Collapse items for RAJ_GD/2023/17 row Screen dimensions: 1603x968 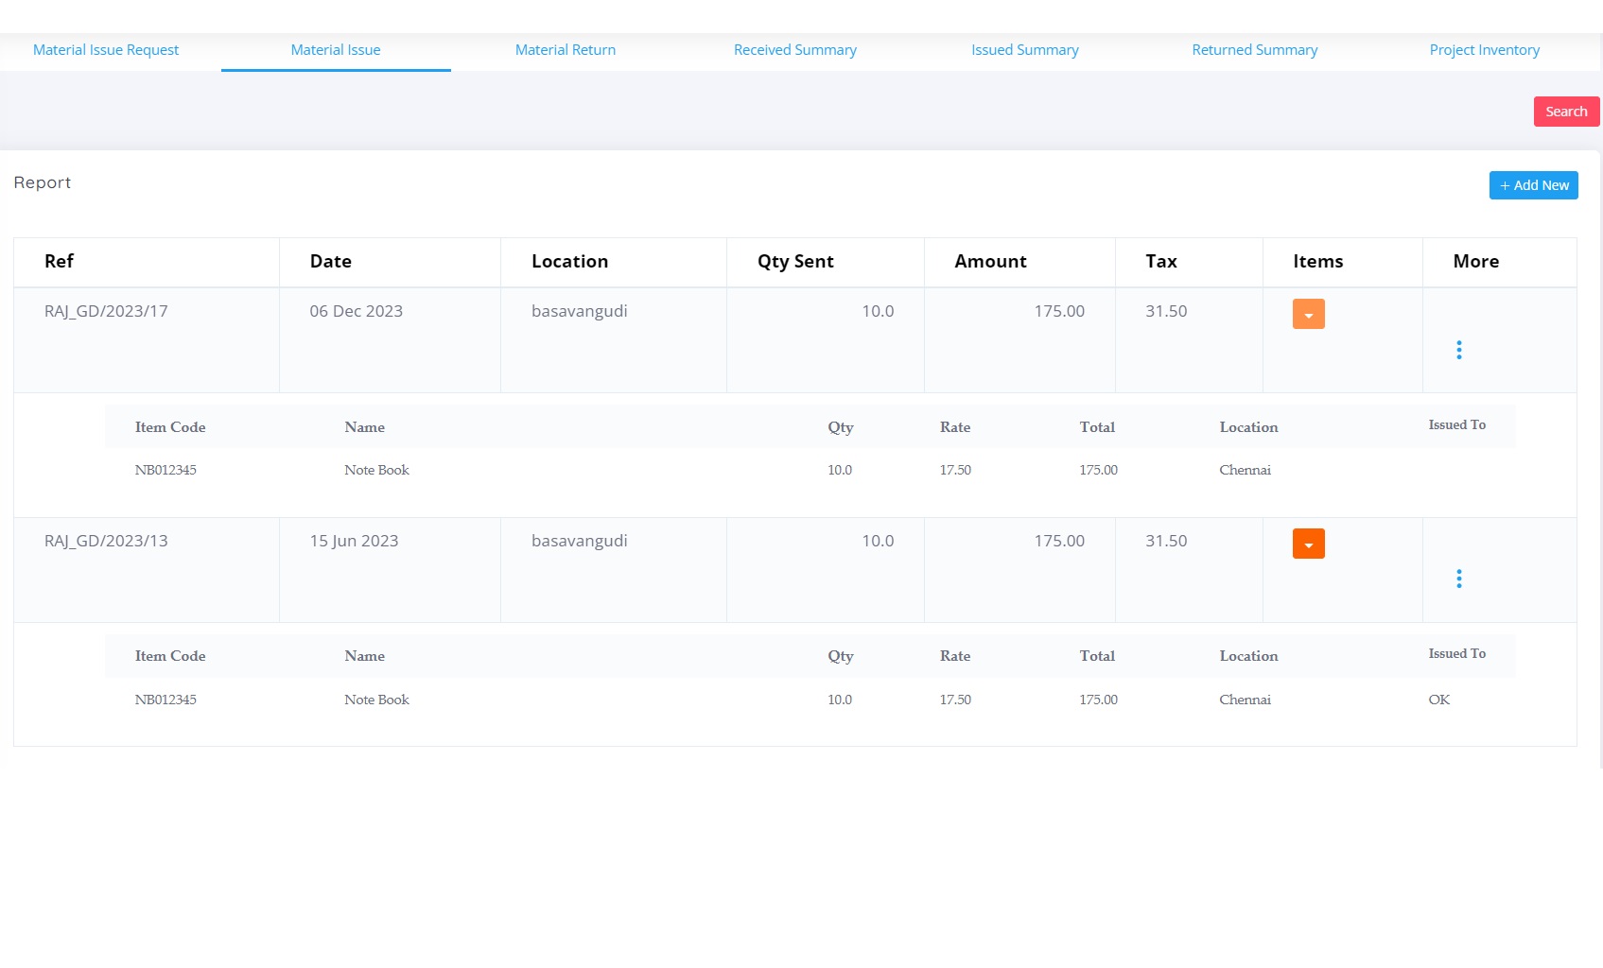coord(1308,314)
